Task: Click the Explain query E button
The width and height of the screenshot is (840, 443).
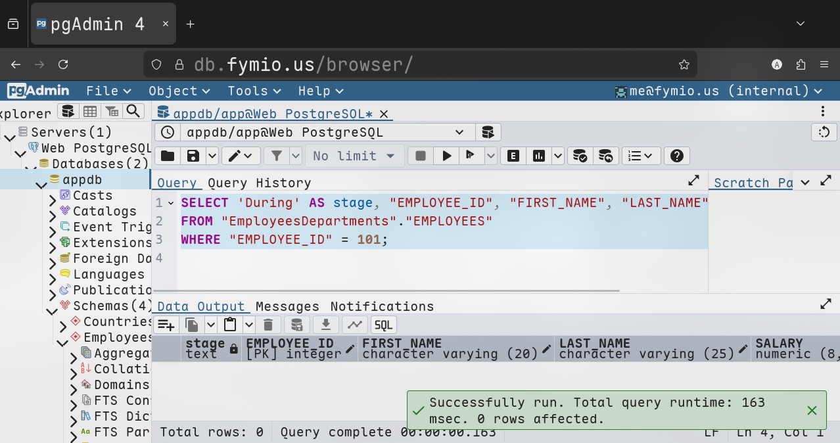Action: click(513, 156)
